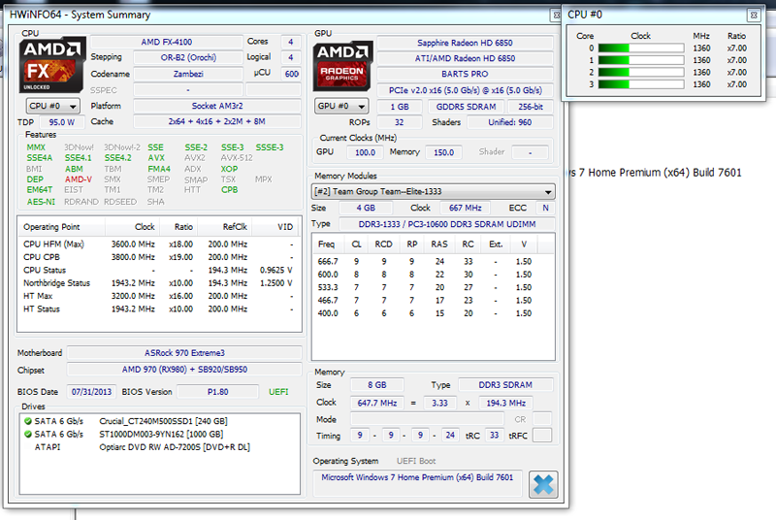This screenshot has width=776, height=520.
Task: Click the GPU clock value 100.0
Action: [x=366, y=152]
